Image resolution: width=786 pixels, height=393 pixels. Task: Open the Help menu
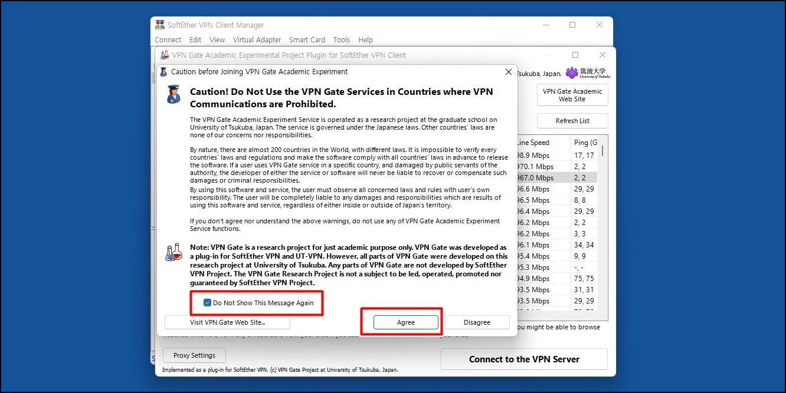(x=365, y=40)
